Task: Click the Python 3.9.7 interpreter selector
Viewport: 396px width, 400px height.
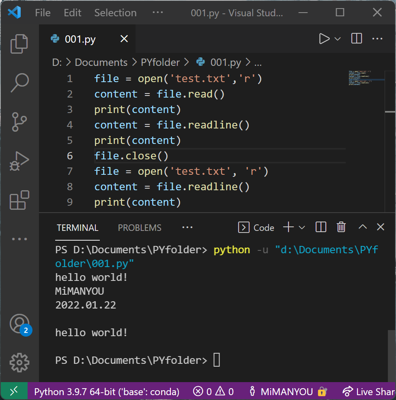Action: pos(106,392)
